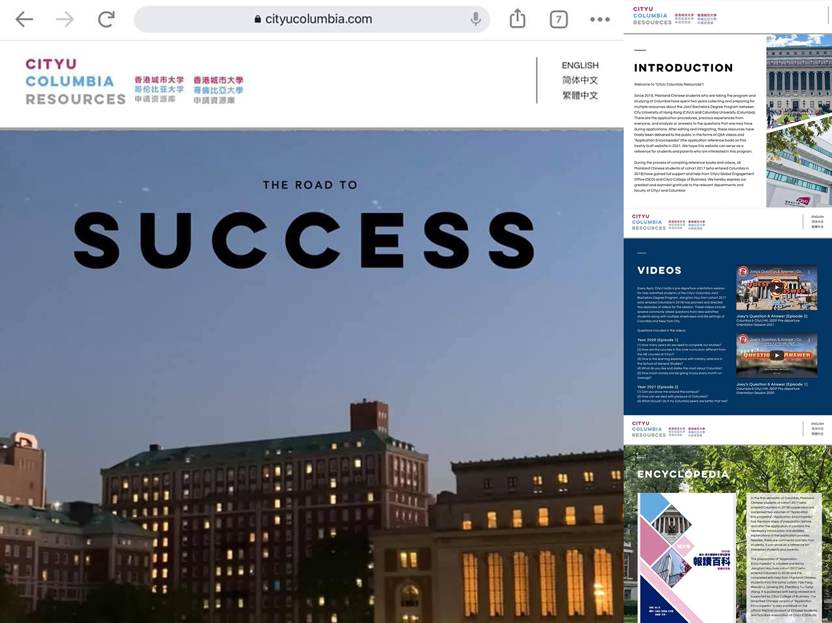Select 繁體中文 in the main header
The width and height of the screenshot is (832, 623).
[x=580, y=96]
